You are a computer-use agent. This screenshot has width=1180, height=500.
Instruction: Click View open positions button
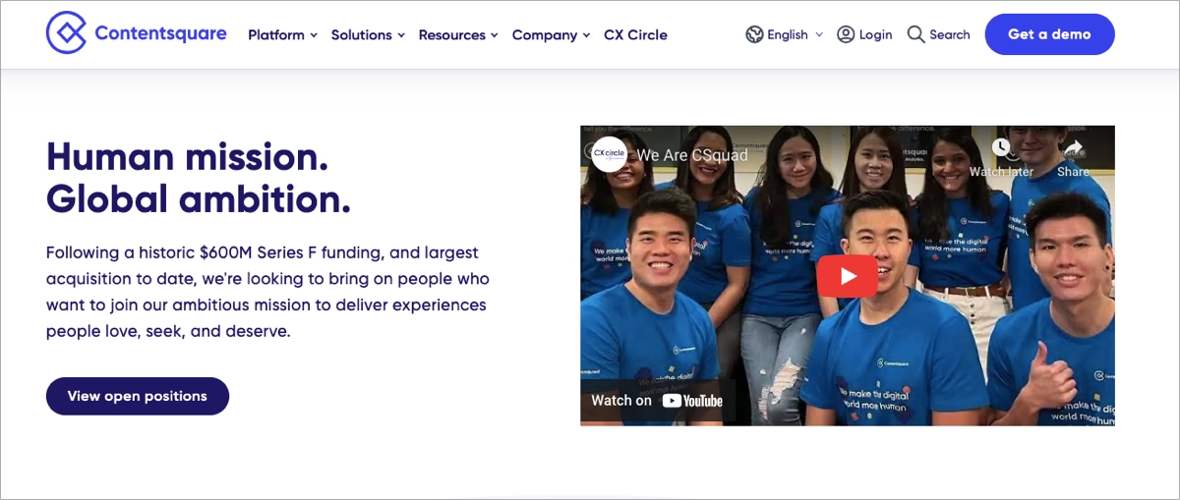(138, 396)
